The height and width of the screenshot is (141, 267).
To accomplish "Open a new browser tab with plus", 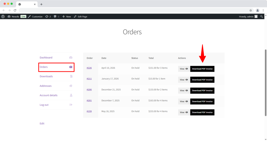I will pos(41,4).
